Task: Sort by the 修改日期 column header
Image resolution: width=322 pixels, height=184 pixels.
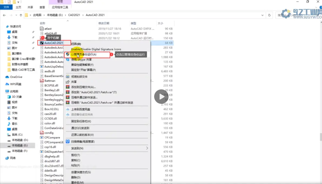Action: (104, 23)
